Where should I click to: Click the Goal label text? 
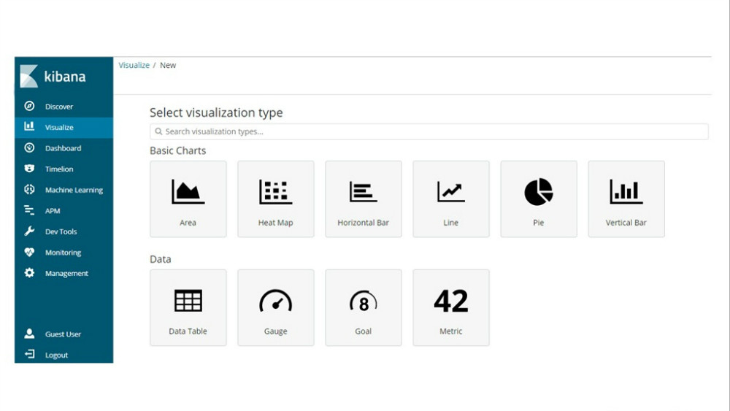[x=363, y=331]
